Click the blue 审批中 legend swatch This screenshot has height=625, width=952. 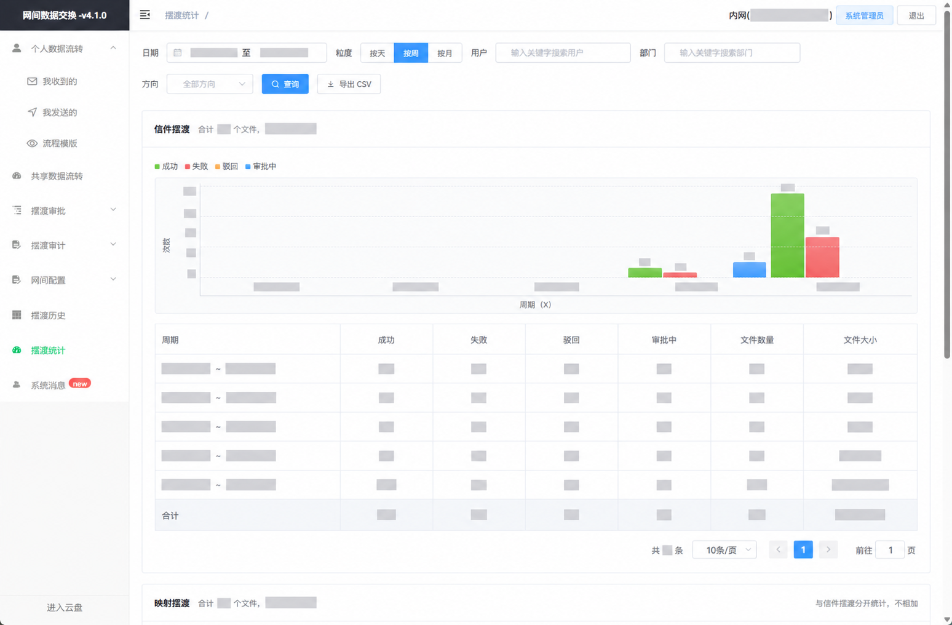coord(248,167)
